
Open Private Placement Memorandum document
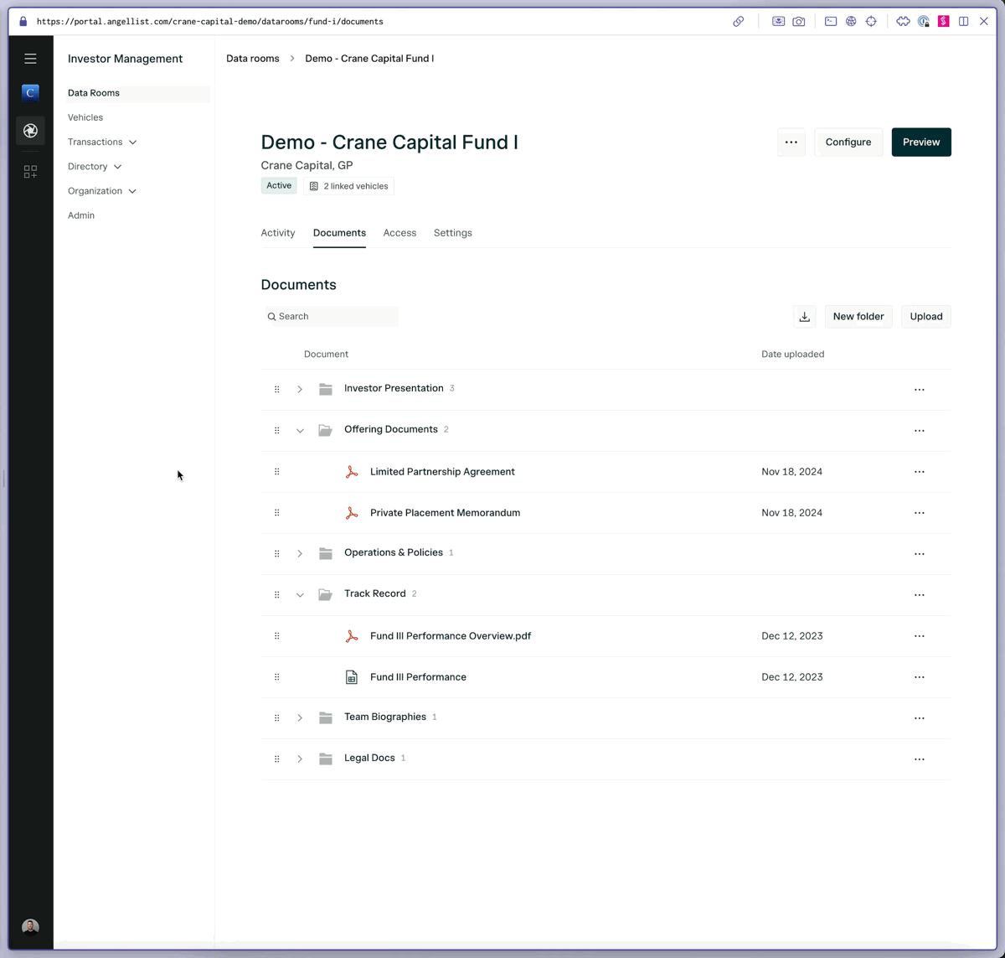tap(445, 513)
